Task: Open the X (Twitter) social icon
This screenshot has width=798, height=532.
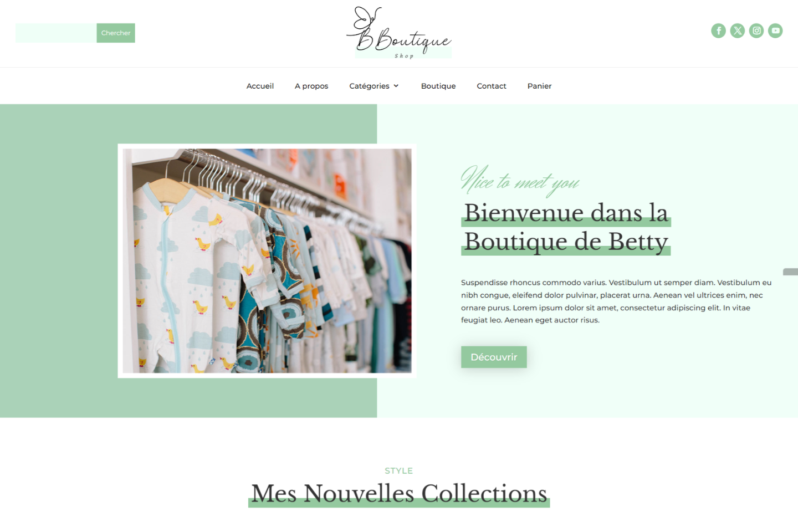Action: click(x=737, y=30)
